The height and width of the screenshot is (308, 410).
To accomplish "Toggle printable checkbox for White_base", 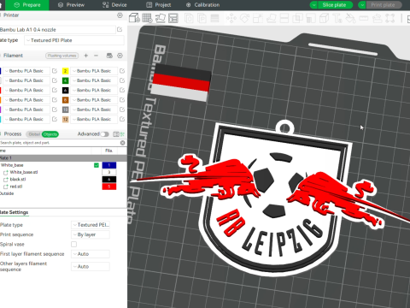I will click(x=97, y=165).
